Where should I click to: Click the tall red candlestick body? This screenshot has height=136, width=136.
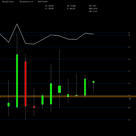pos(26,84)
